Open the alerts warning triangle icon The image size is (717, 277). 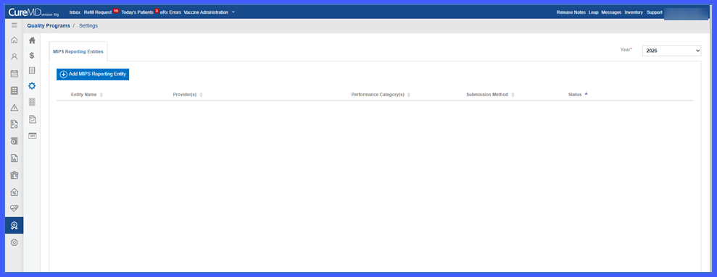point(14,108)
